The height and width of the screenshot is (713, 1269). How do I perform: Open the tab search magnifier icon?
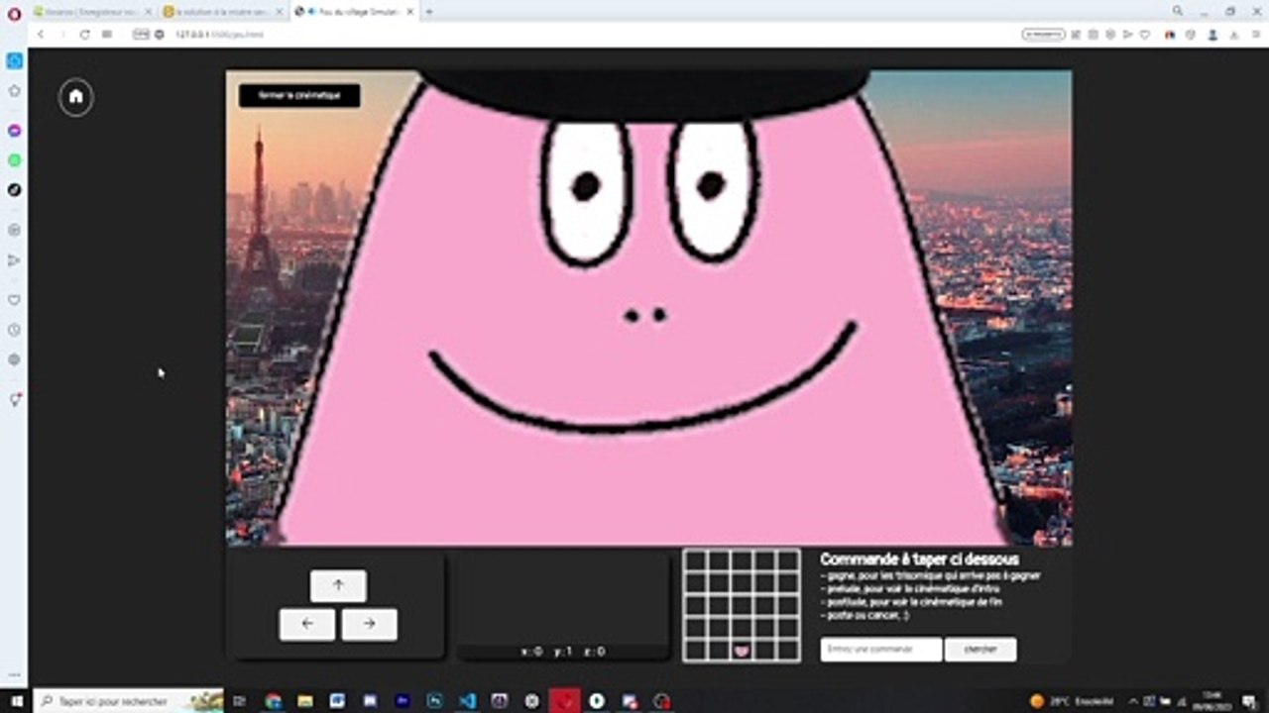(1178, 11)
